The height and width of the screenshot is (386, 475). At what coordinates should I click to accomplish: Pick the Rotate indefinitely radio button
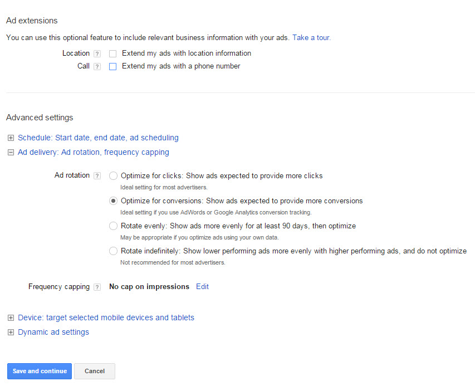click(x=114, y=251)
